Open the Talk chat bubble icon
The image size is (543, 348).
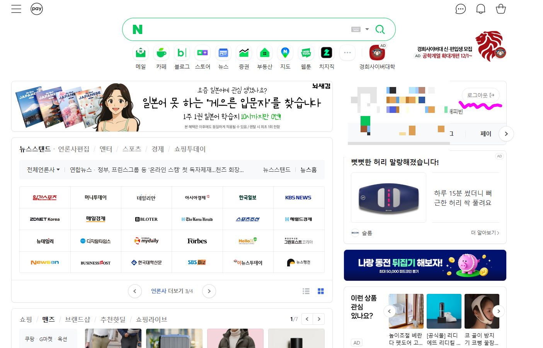[x=461, y=9]
